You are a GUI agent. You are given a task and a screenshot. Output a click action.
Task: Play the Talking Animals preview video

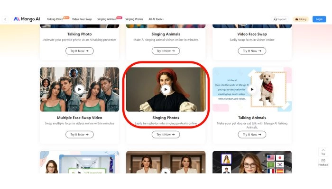pos(252,89)
